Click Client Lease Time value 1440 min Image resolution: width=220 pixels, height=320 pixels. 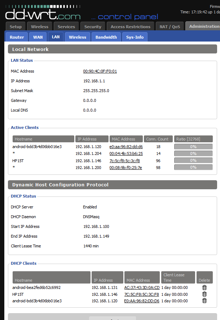[x=91, y=246]
